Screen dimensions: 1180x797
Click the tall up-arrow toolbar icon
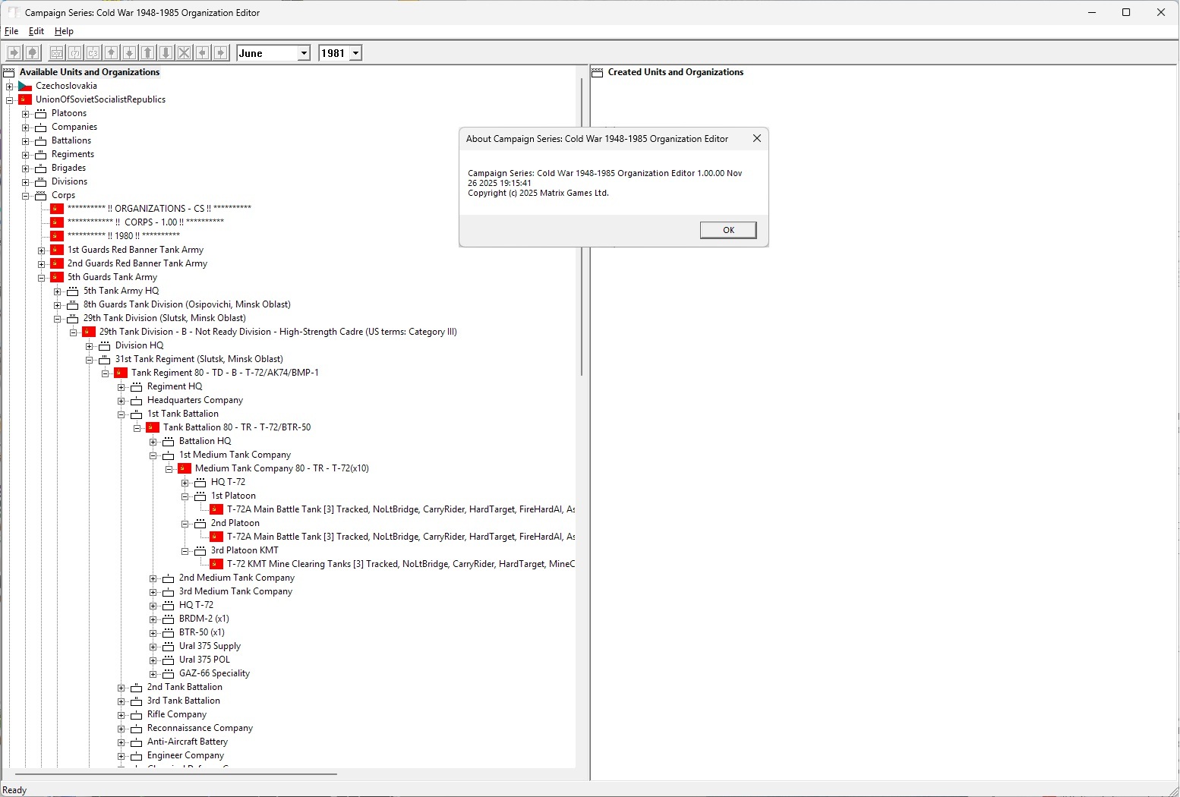tap(147, 52)
